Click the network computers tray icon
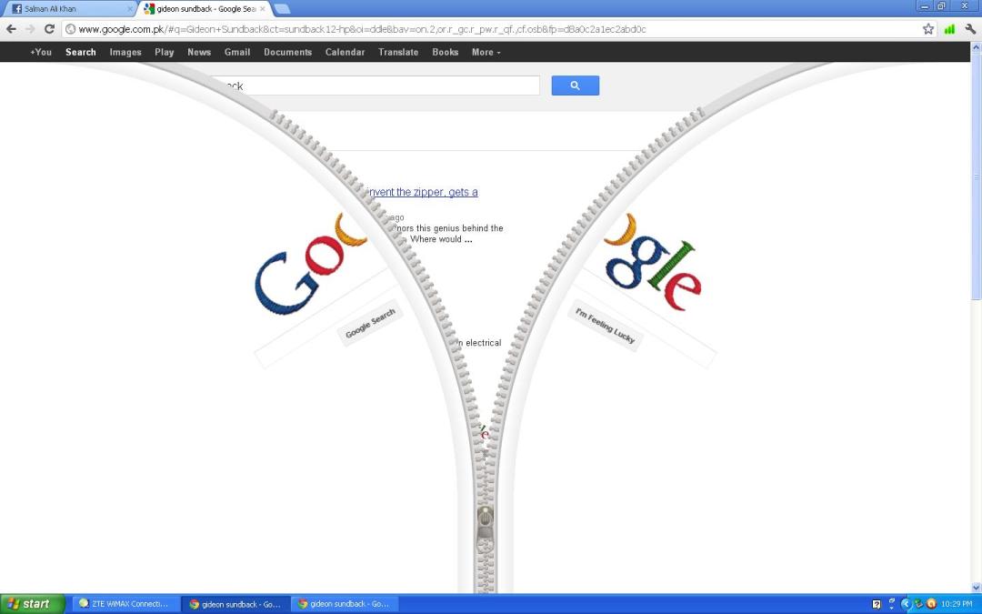Image resolution: width=982 pixels, height=614 pixels. point(918,604)
